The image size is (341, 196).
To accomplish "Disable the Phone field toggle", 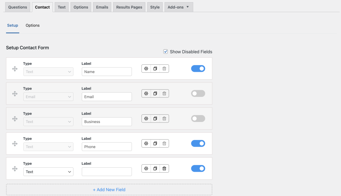I will coord(198,143).
